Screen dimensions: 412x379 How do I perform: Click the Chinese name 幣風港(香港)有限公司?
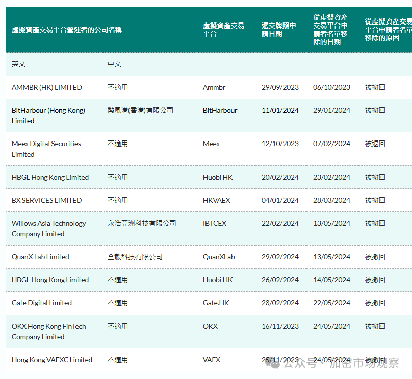140,110
